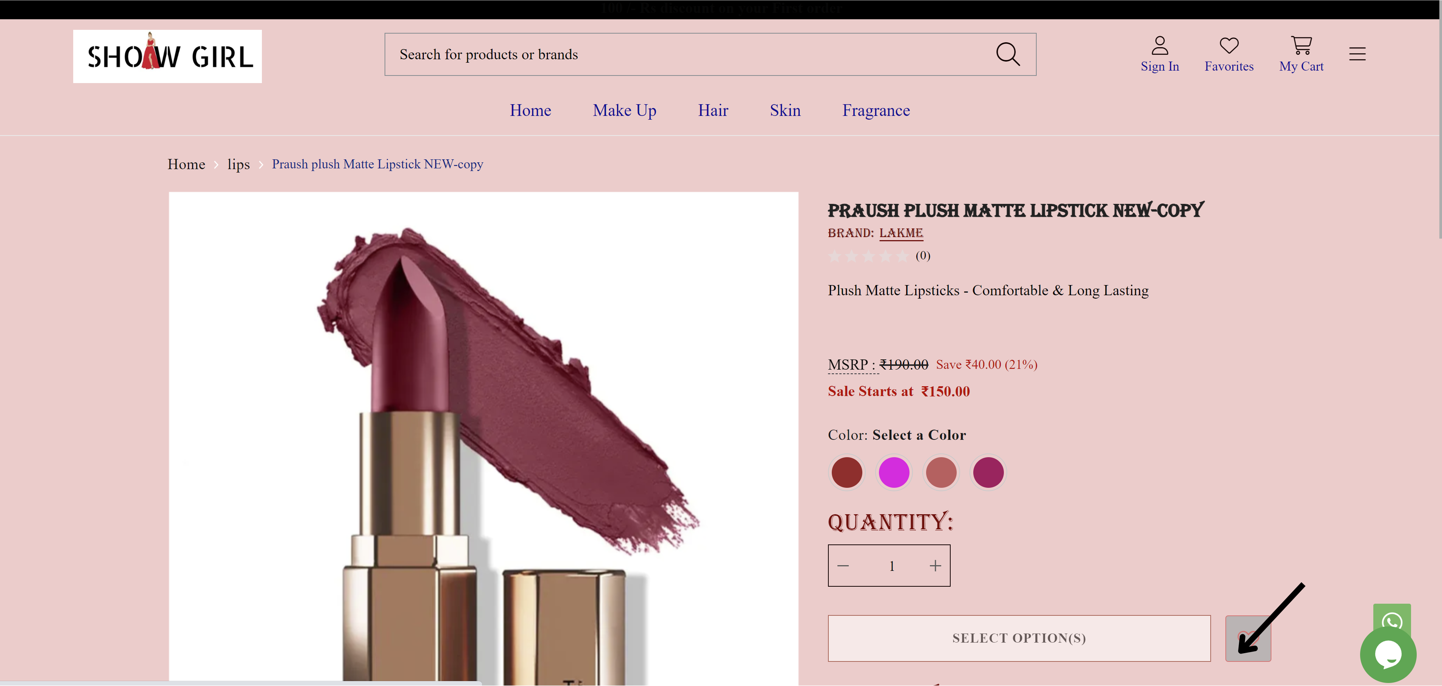The image size is (1442, 686).
Task: Click the search magnifier icon
Action: point(1008,54)
